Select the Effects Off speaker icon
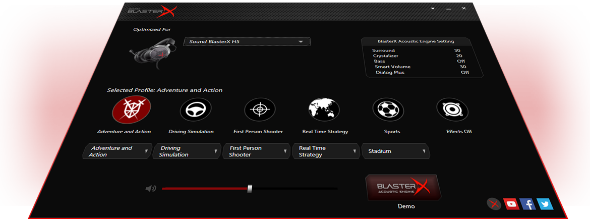This screenshot has height=221, width=590. point(452,109)
